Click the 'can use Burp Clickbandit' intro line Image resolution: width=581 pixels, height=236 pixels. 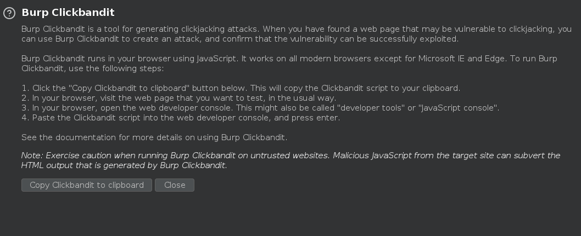240,39
